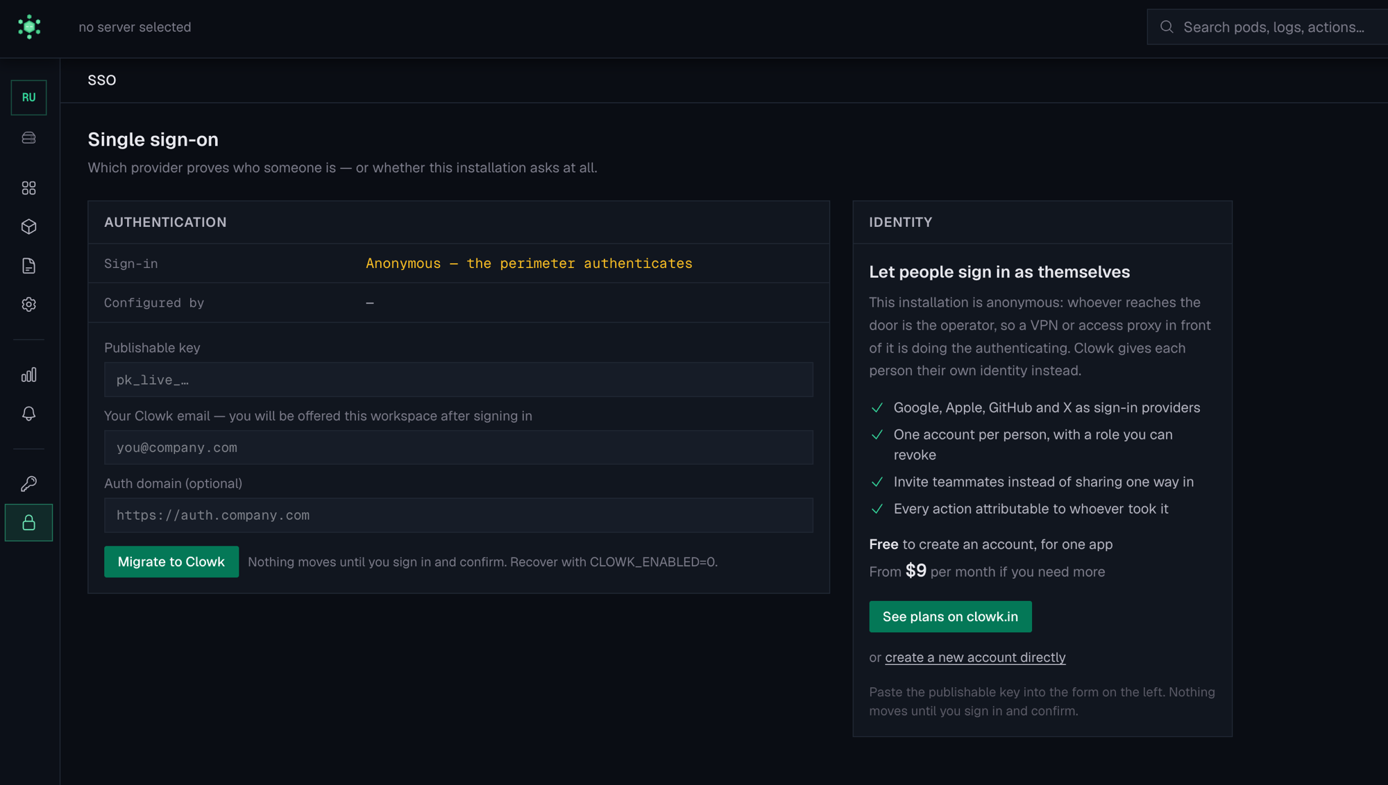The image size is (1388, 785).
Task: Click the 'Nothing moves until you sign in' note beside Migrate
Action: click(482, 562)
